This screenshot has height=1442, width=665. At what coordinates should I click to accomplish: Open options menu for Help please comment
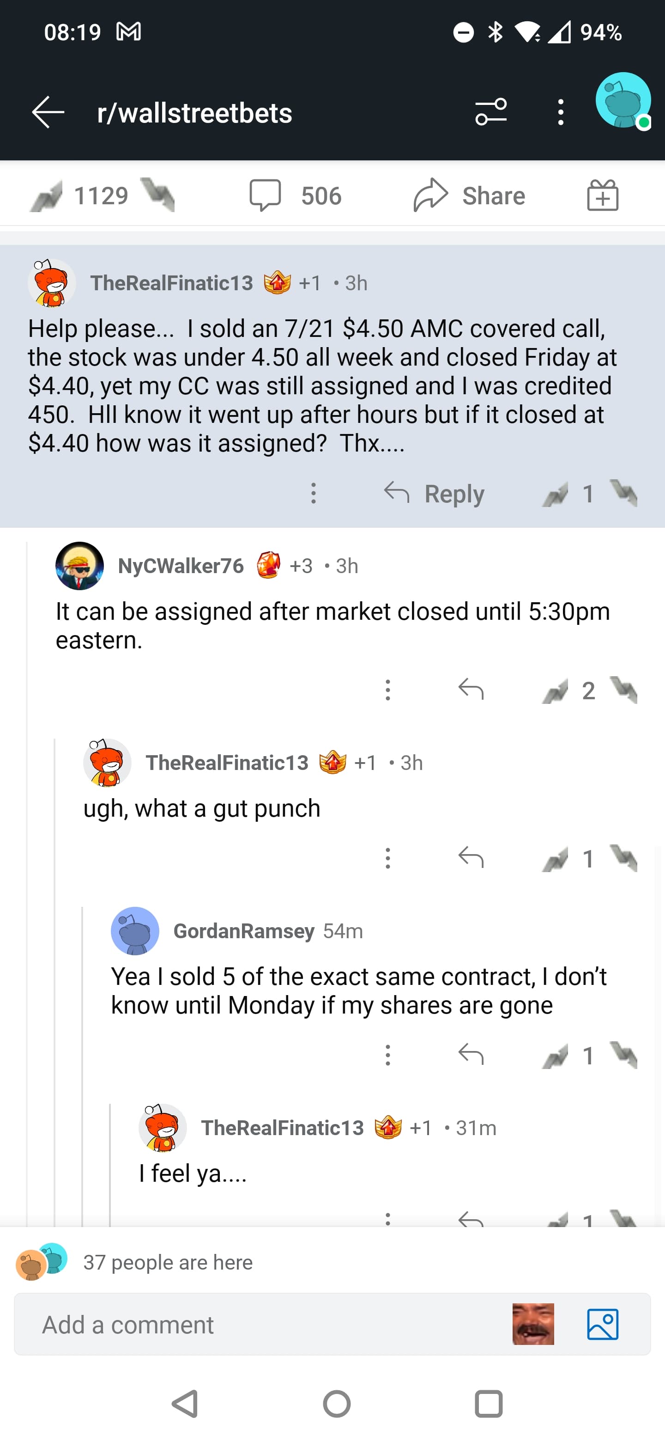313,493
